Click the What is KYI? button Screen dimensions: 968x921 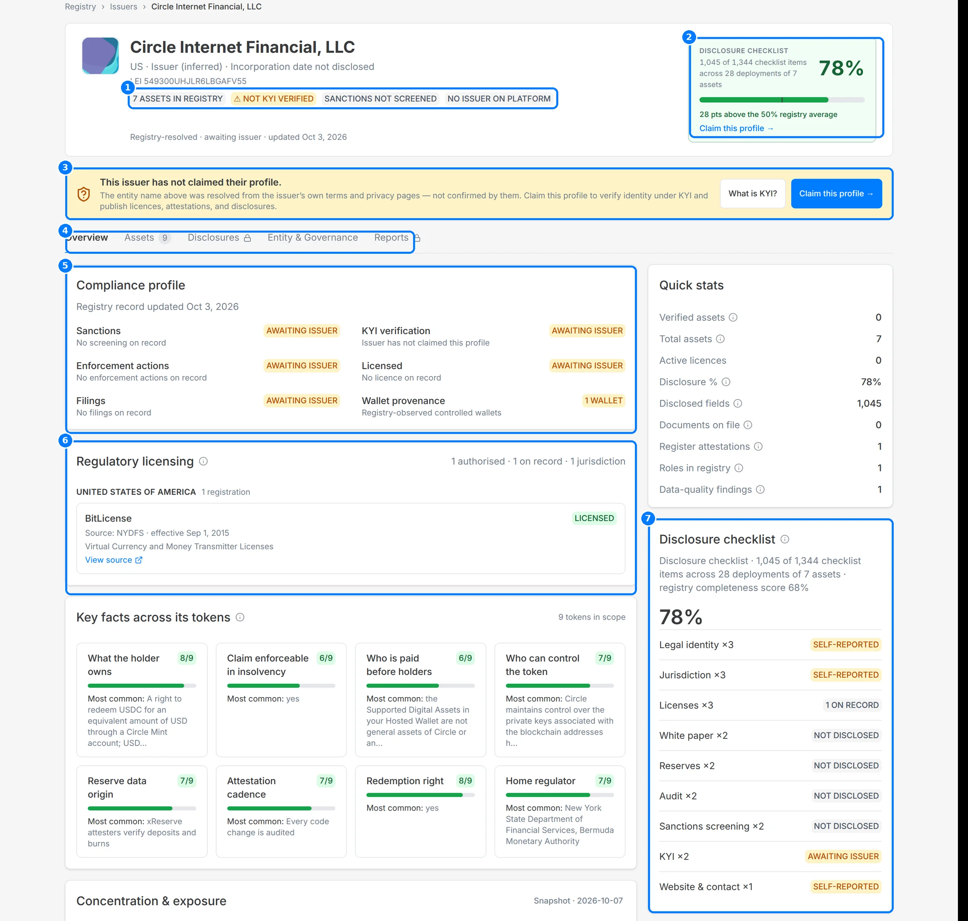753,193
